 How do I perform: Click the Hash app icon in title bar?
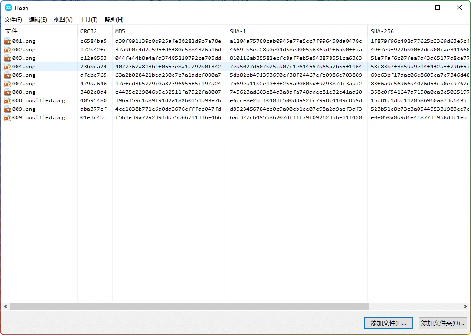click(9, 8)
